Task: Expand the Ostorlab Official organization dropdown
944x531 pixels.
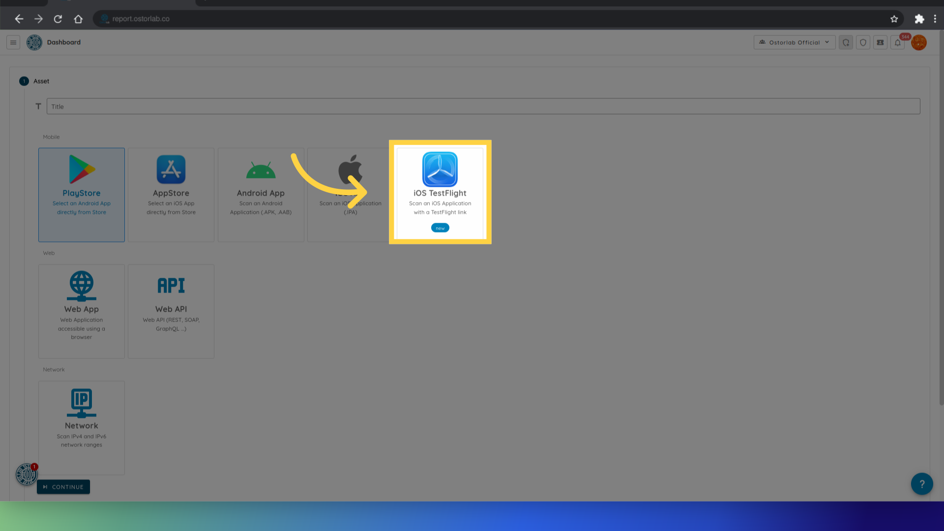Action: [794, 43]
